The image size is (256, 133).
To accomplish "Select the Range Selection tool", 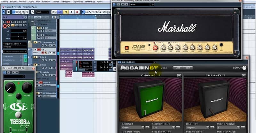I will click(87, 12).
